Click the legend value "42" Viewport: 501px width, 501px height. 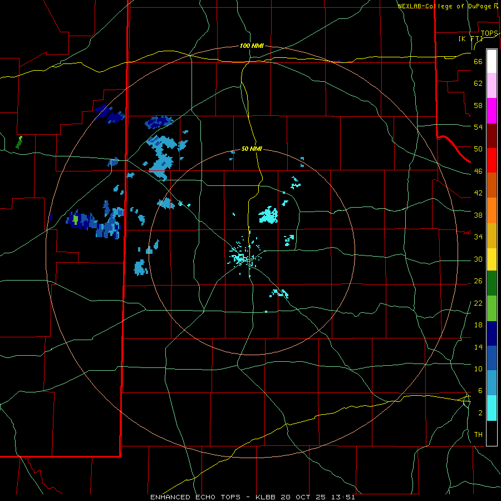(478, 193)
